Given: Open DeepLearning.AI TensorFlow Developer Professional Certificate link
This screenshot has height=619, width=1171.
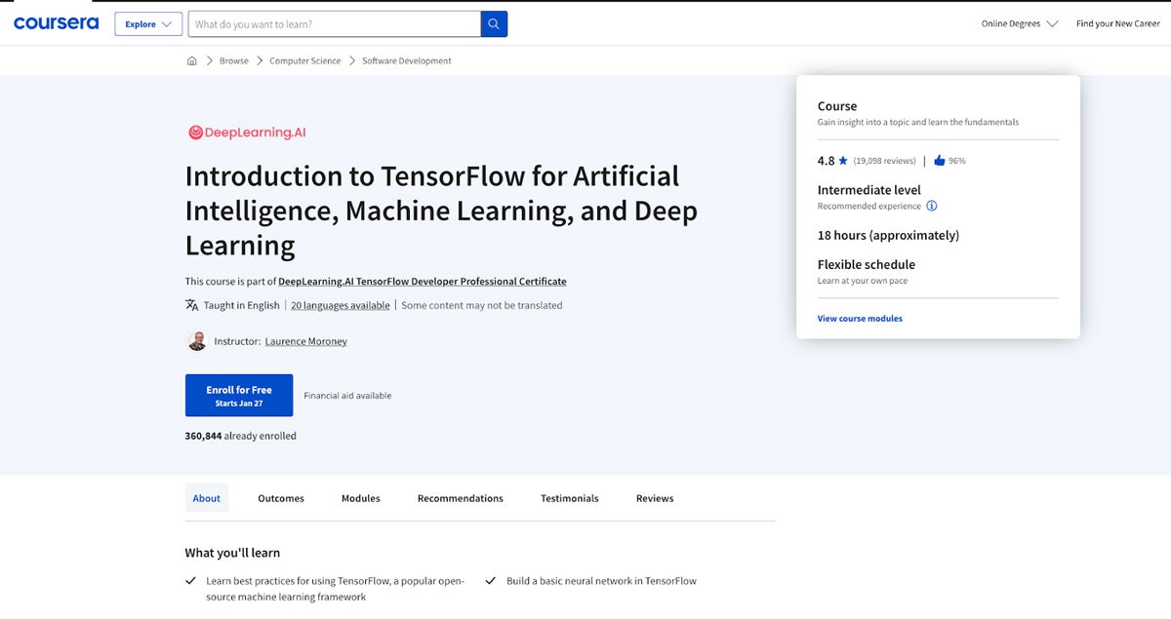Looking at the screenshot, I should pos(423,281).
